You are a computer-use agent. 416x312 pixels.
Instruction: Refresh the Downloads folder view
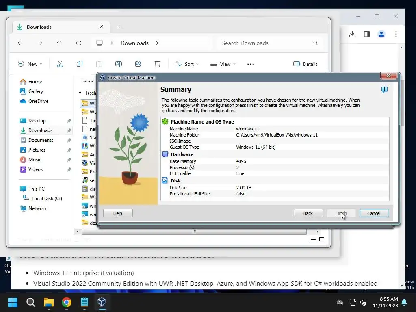(79, 43)
